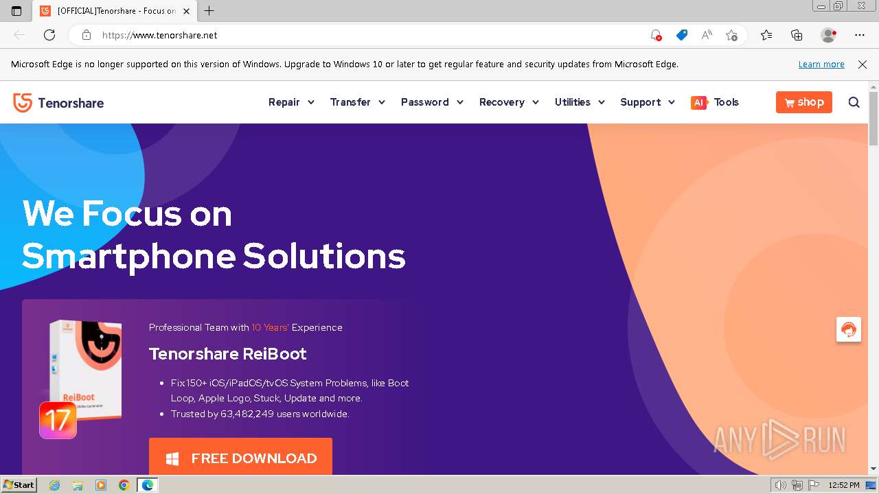Image resolution: width=879 pixels, height=494 pixels.
Task: Switch to Edge taskbar button
Action: click(147, 485)
